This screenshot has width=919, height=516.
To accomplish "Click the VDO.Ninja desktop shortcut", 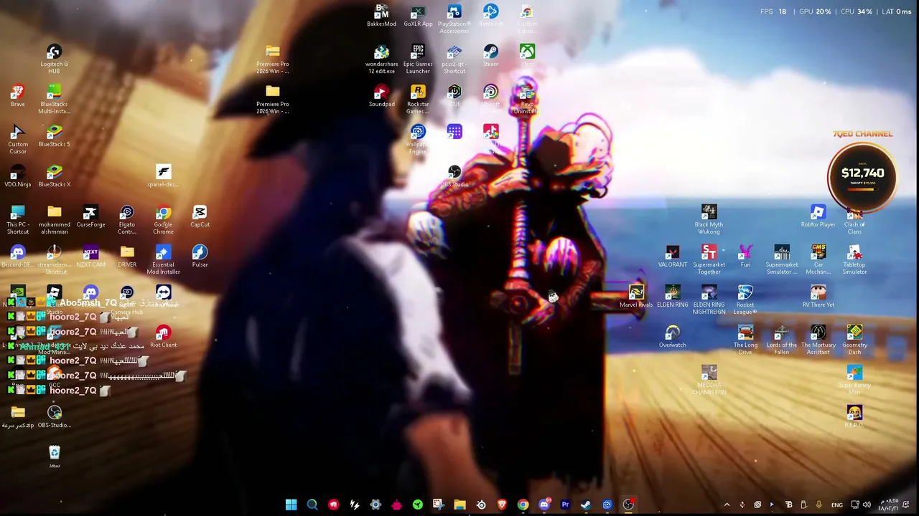I will 18,176.
